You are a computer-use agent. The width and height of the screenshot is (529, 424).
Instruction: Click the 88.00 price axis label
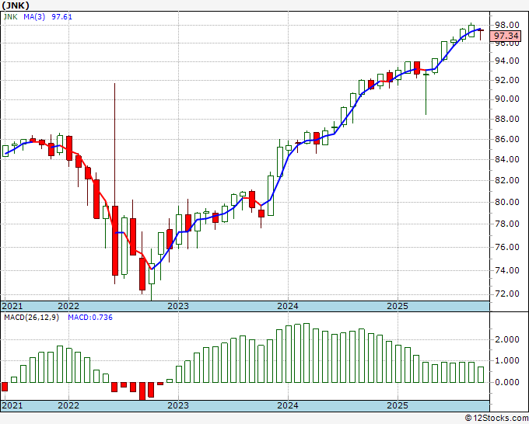click(506, 119)
